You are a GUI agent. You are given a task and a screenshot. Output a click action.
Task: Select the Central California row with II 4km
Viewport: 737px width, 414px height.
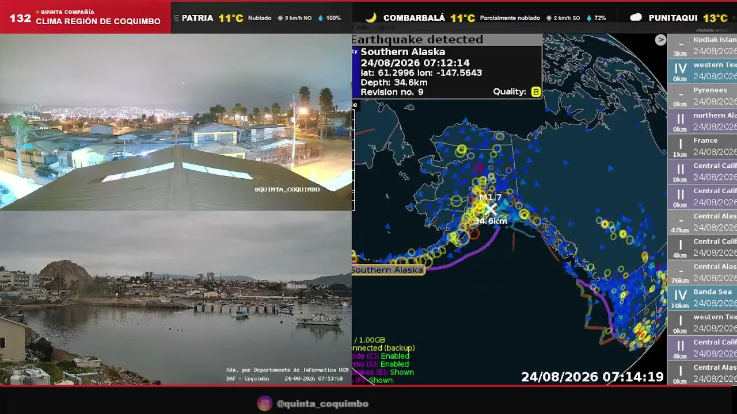point(702,348)
